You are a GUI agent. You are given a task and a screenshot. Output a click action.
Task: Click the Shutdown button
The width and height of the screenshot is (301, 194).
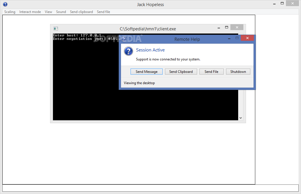point(238,71)
